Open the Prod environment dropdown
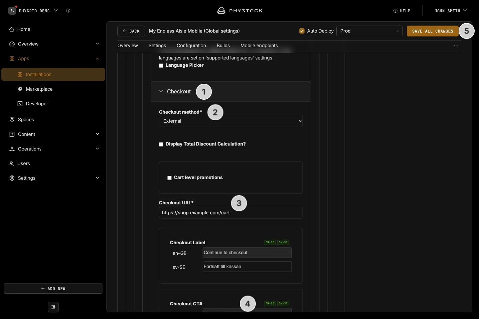The height and width of the screenshot is (319, 479). tap(370, 31)
